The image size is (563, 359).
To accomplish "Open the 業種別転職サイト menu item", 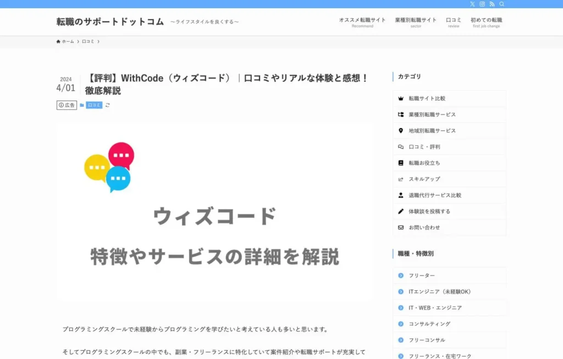I will pos(416,22).
